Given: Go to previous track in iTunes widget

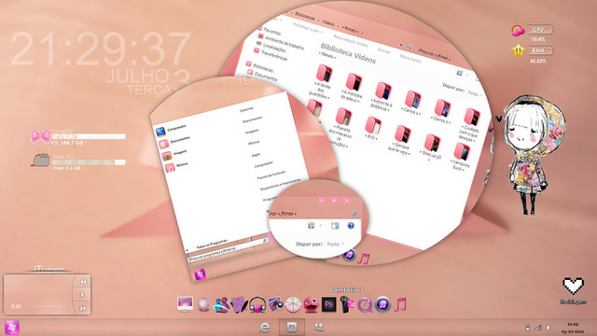Looking at the screenshot, I should (83, 282).
